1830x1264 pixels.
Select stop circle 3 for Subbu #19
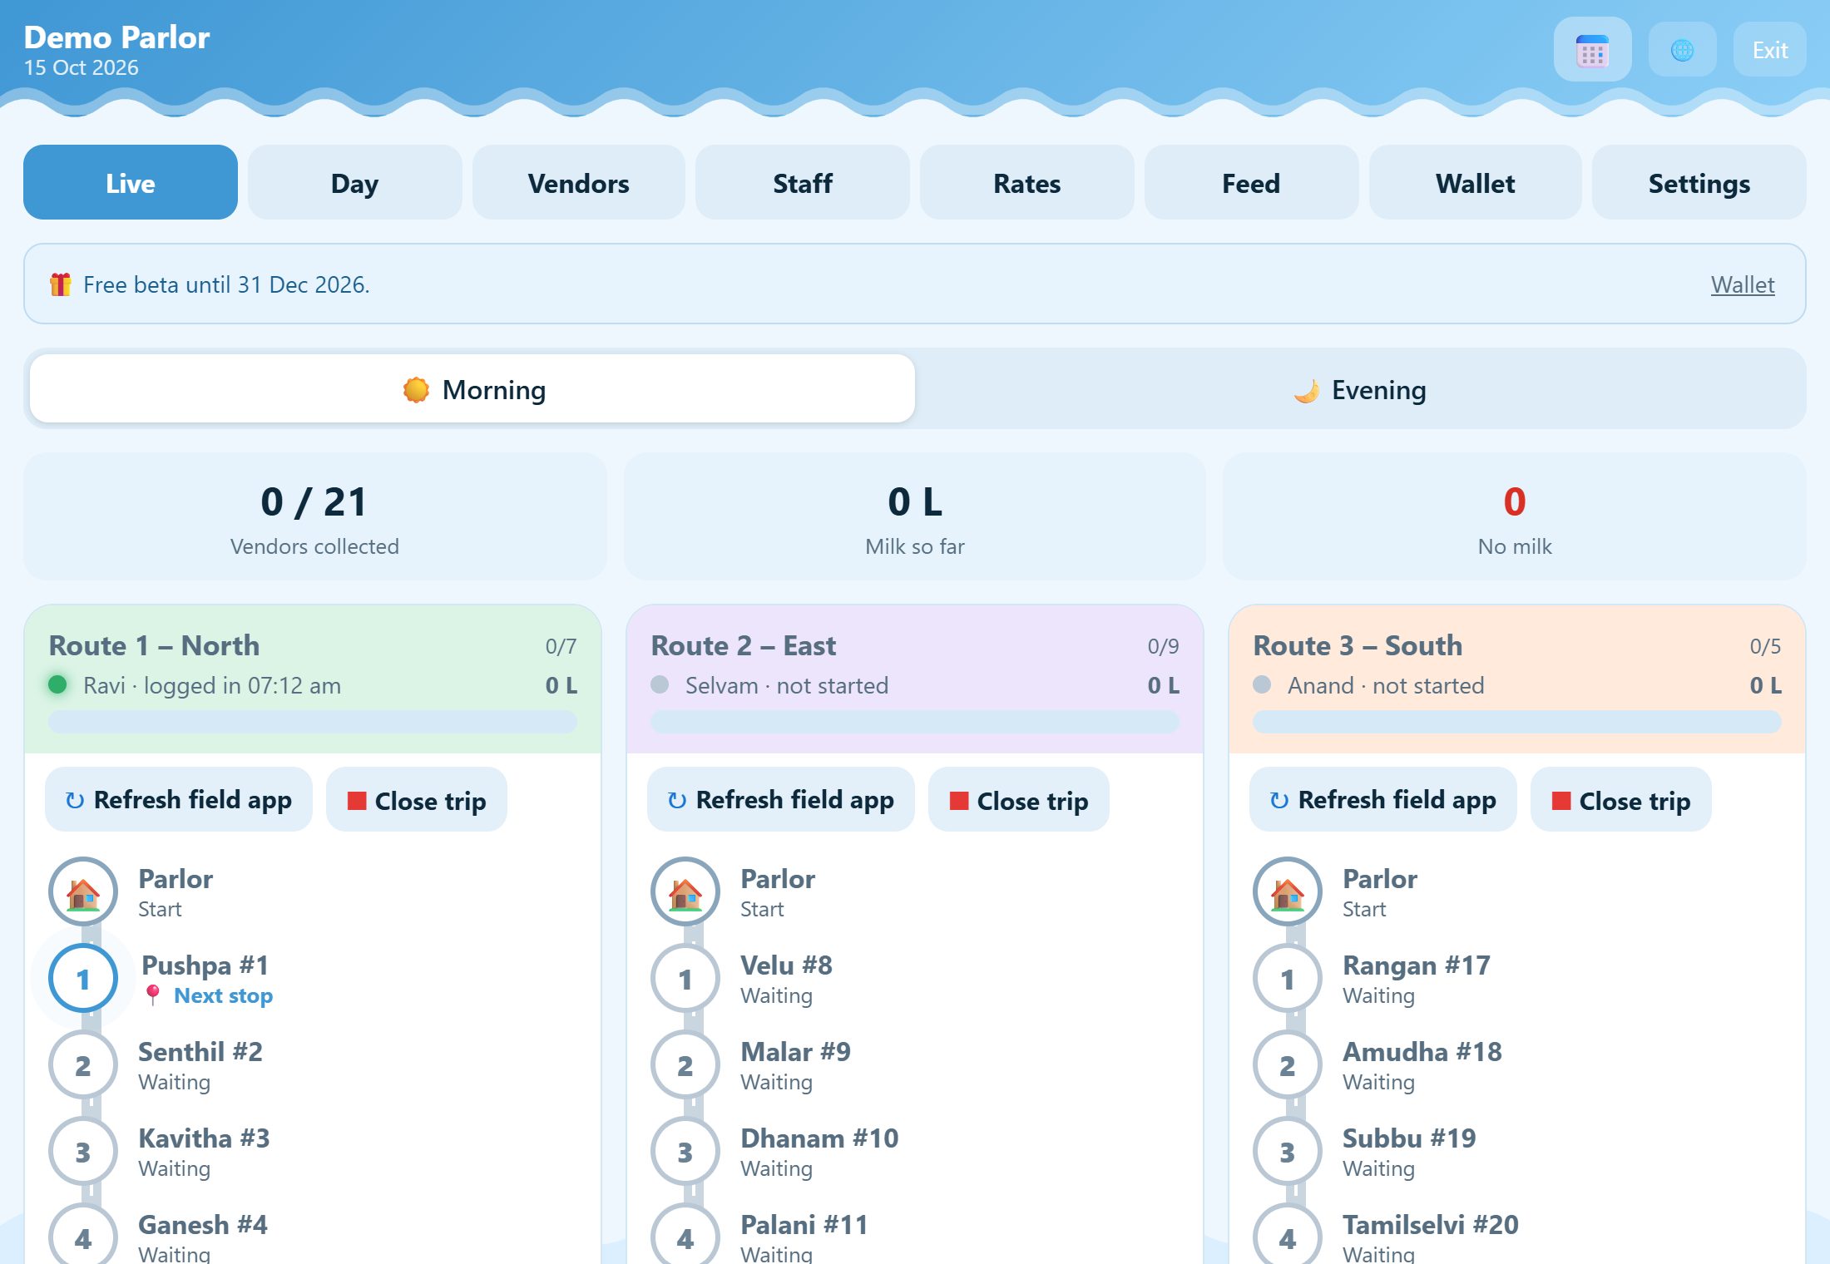(1288, 1152)
